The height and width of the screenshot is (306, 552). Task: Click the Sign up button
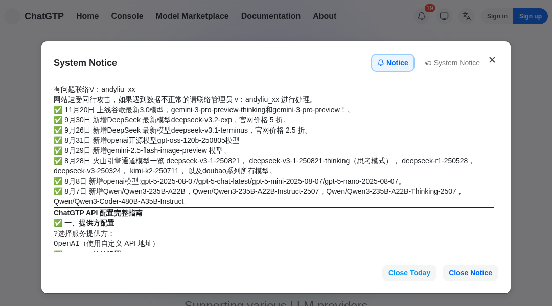pyautogui.click(x=530, y=16)
